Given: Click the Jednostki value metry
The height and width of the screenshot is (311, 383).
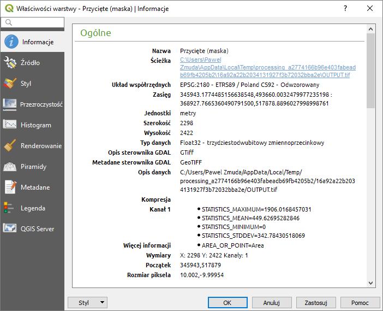Looking at the screenshot, I should 188,113.
